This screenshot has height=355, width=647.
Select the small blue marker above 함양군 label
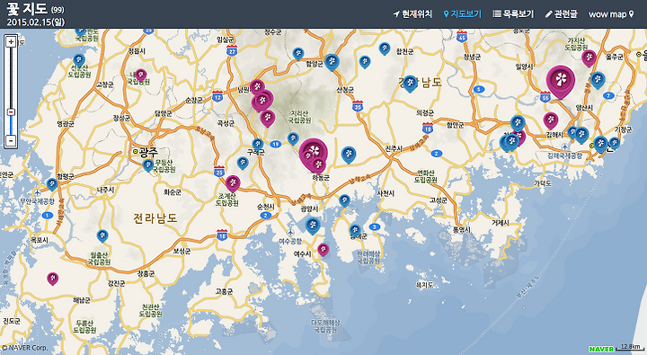[x=298, y=53]
